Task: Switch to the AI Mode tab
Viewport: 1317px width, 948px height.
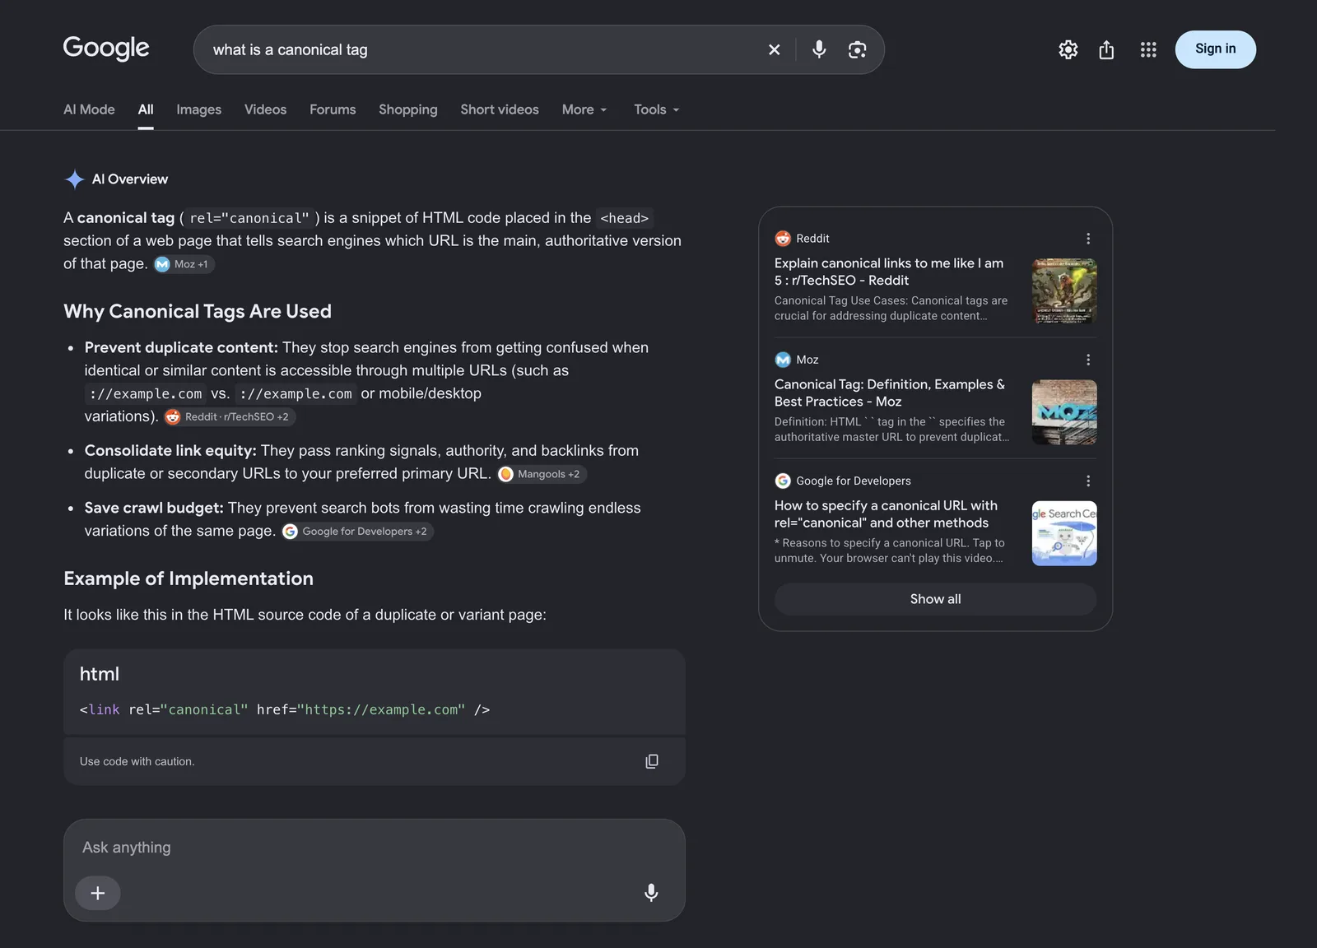Action: pyautogui.click(x=89, y=109)
